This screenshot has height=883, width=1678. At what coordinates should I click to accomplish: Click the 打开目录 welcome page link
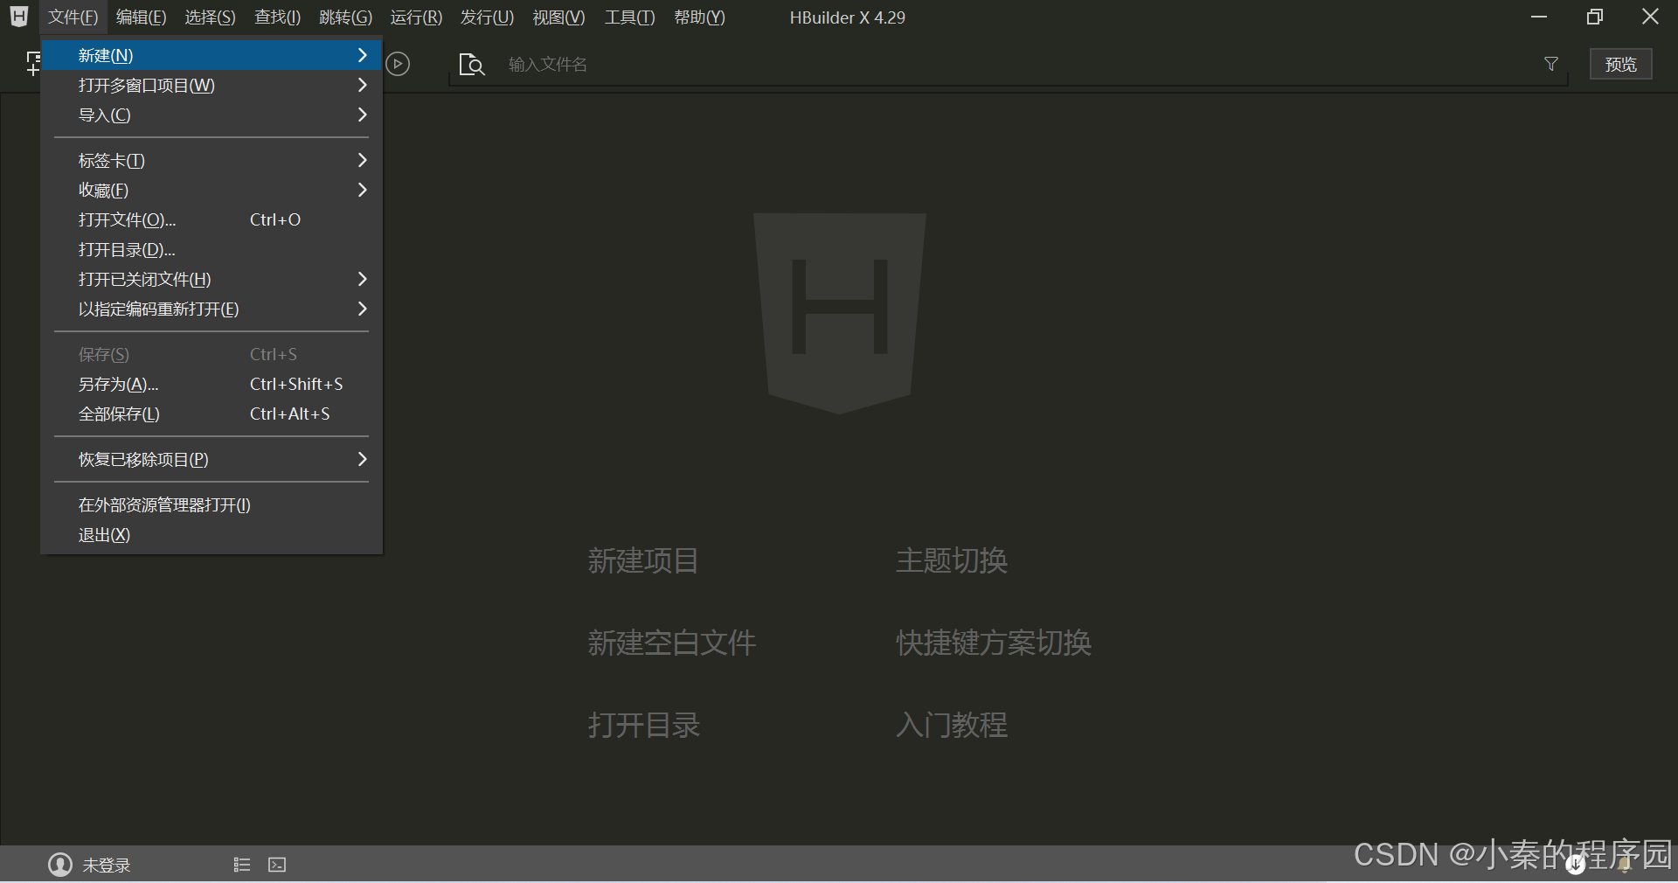coord(643,725)
